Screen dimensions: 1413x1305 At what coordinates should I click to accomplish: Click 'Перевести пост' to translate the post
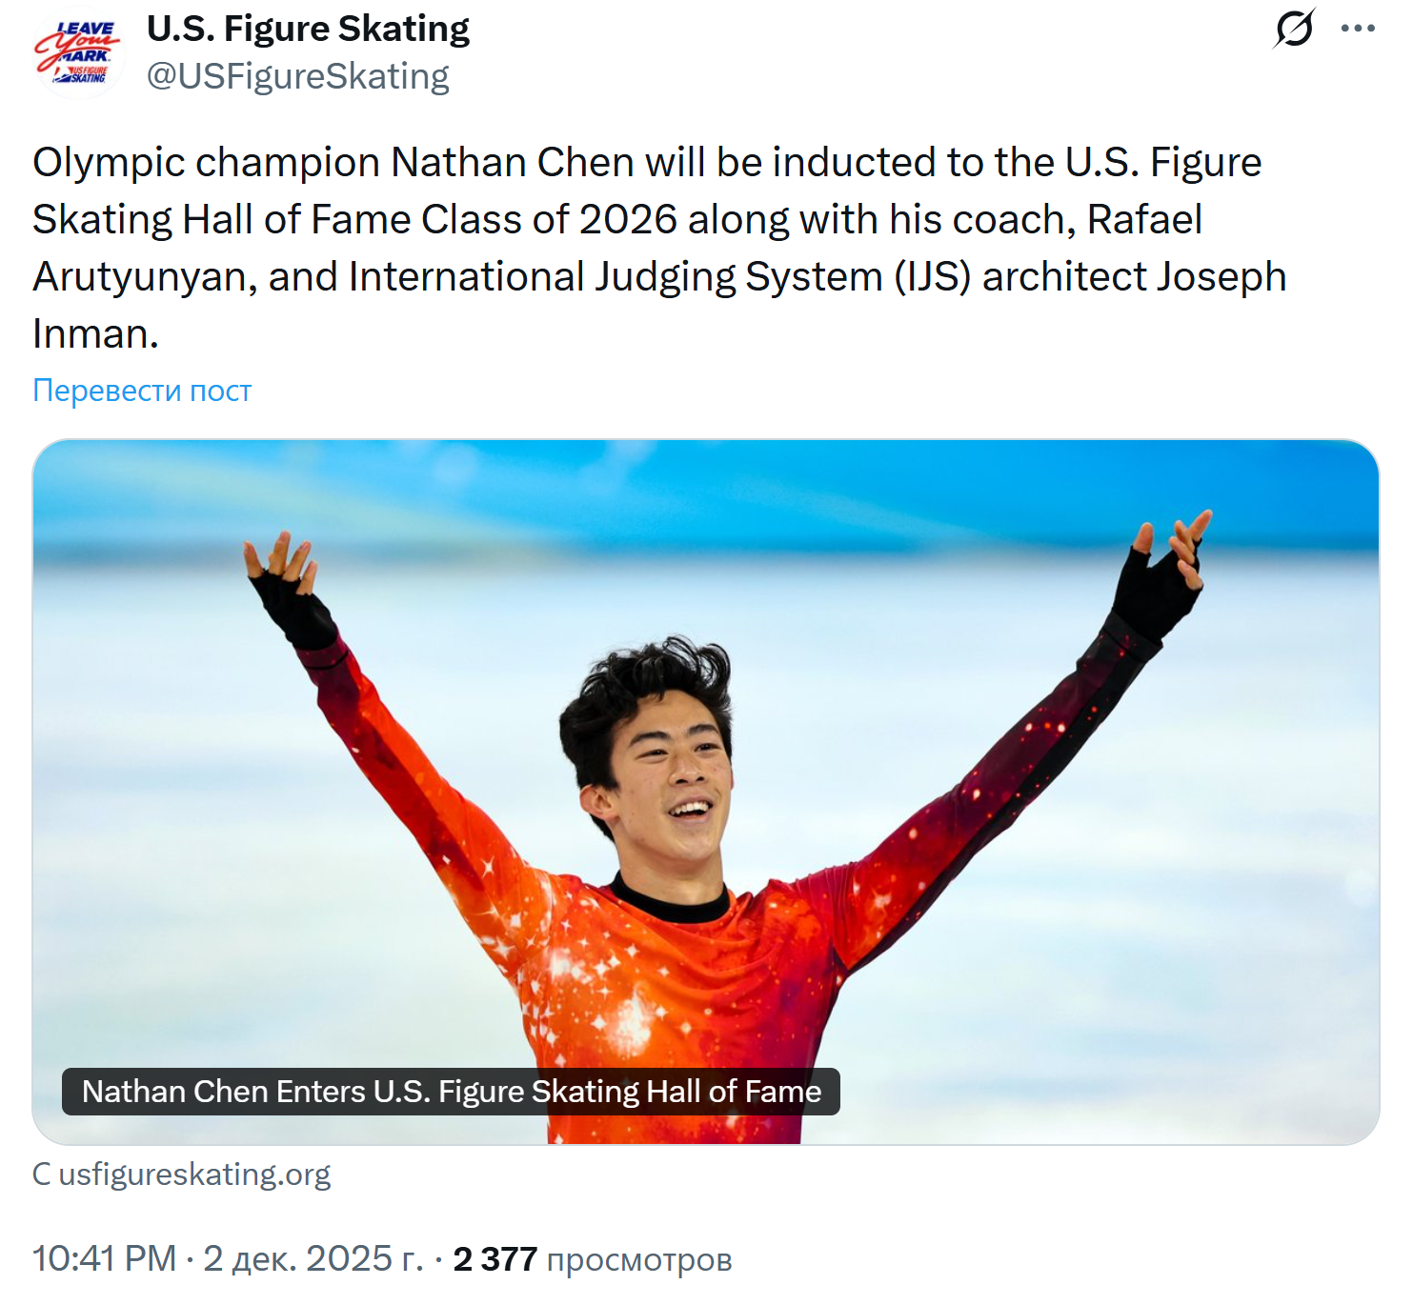[x=142, y=391]
